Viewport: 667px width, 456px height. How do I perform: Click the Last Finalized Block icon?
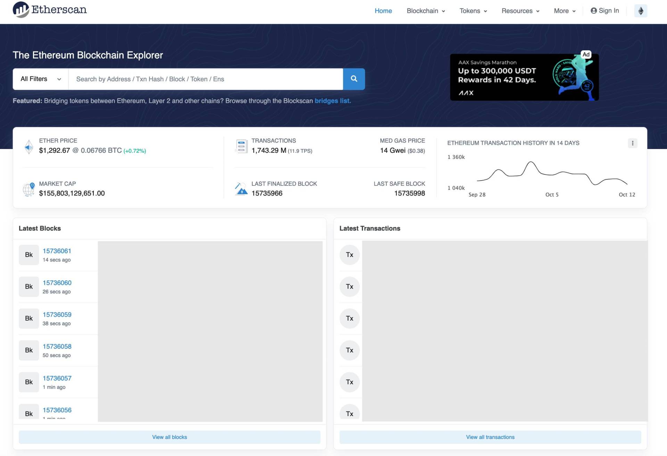point(241,188)
